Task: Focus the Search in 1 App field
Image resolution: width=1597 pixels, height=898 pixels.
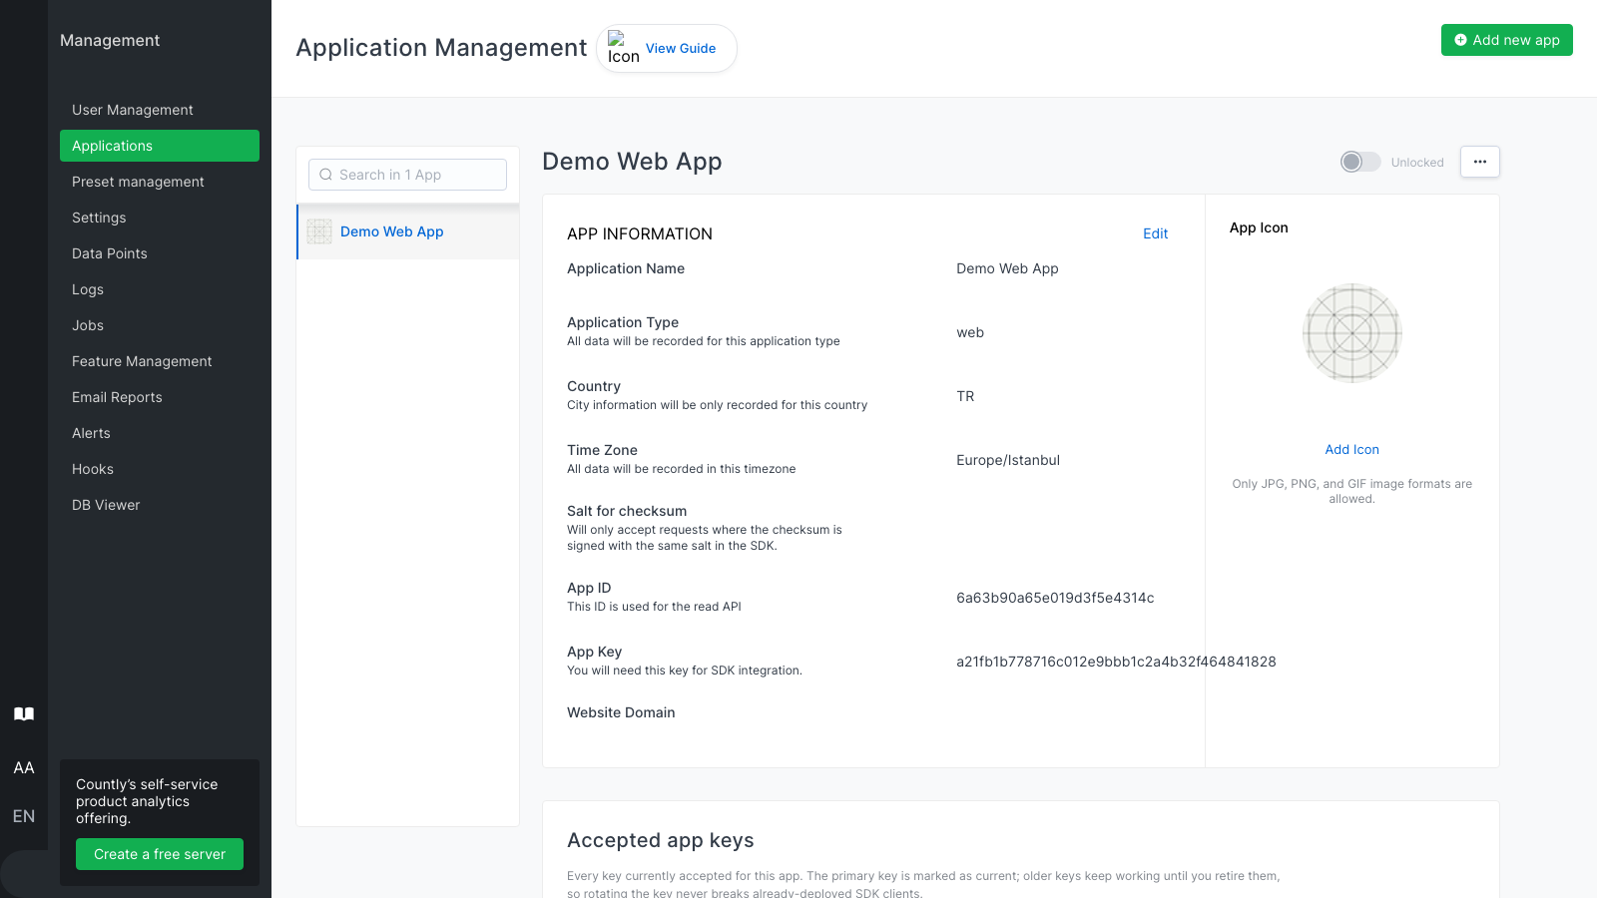Action: pos(407,175)
